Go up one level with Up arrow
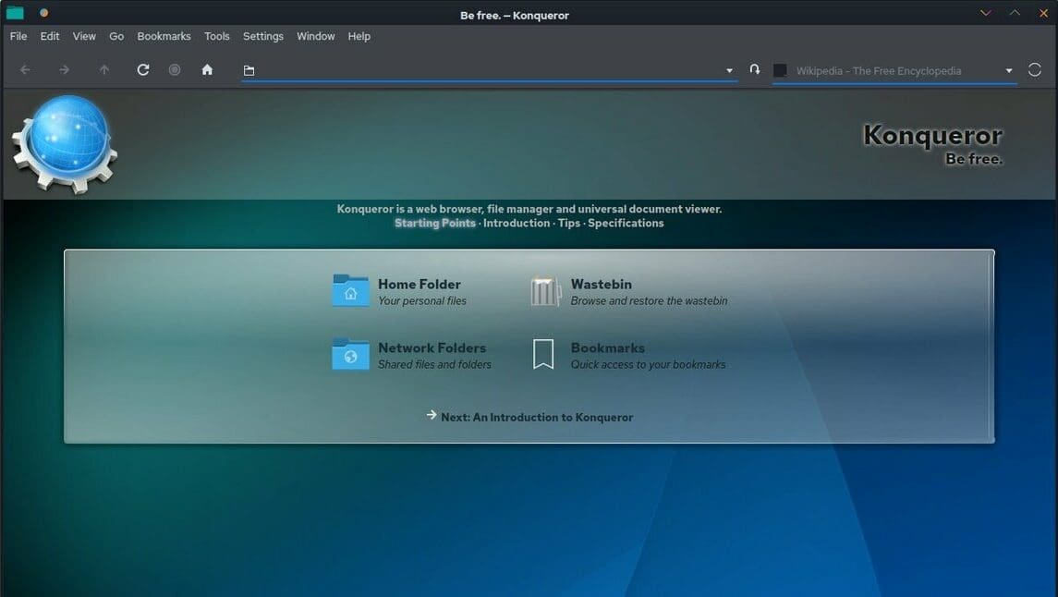The image size is (1058, 597). [x=103, y=69]
